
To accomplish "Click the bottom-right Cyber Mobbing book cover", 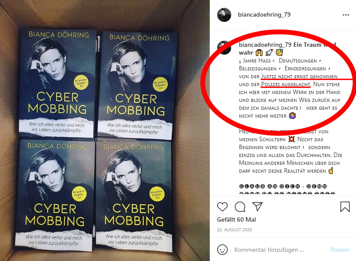I will coord(134,196).
